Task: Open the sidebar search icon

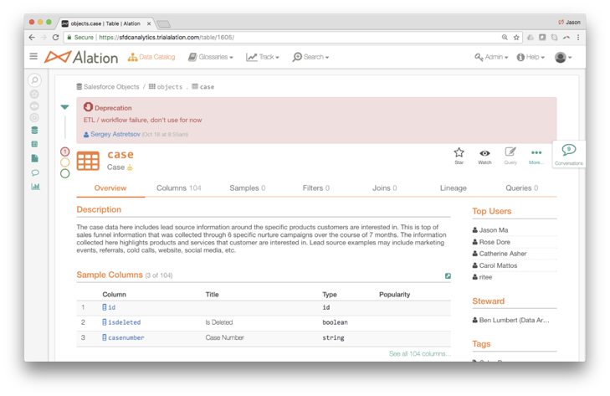Action: 34,80
